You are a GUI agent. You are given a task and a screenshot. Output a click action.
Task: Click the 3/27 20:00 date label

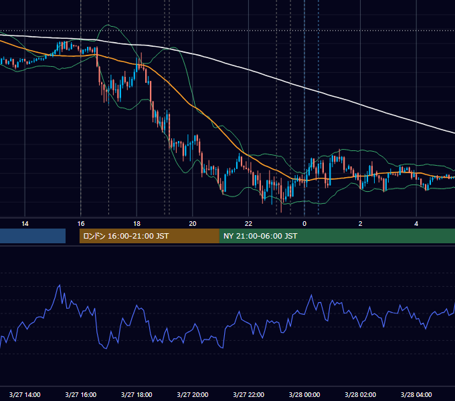point(193,394)
